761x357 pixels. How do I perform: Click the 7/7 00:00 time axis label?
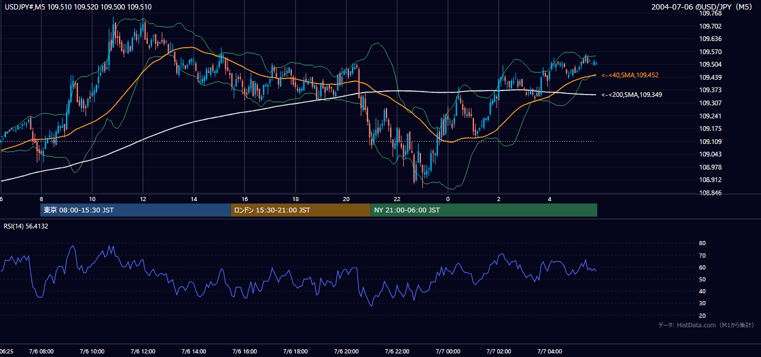[x=448, y=352]
